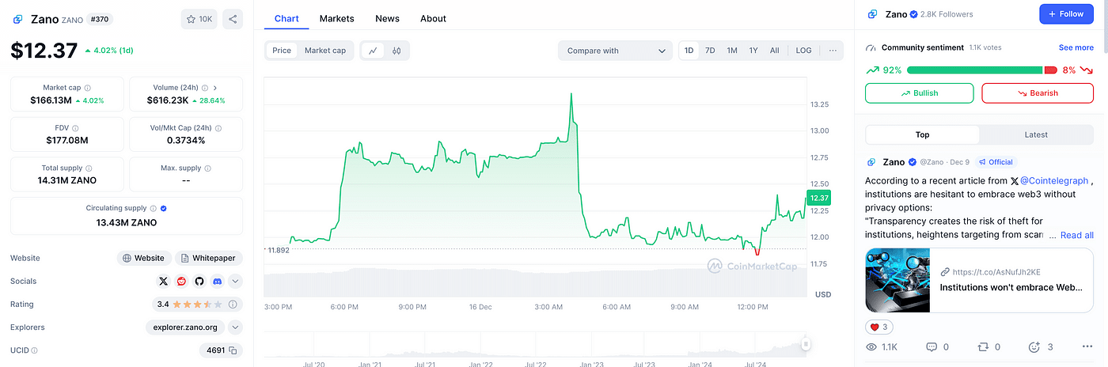Select the line chart view icon
Screen dimensions: 1108x367
(373, 51)
